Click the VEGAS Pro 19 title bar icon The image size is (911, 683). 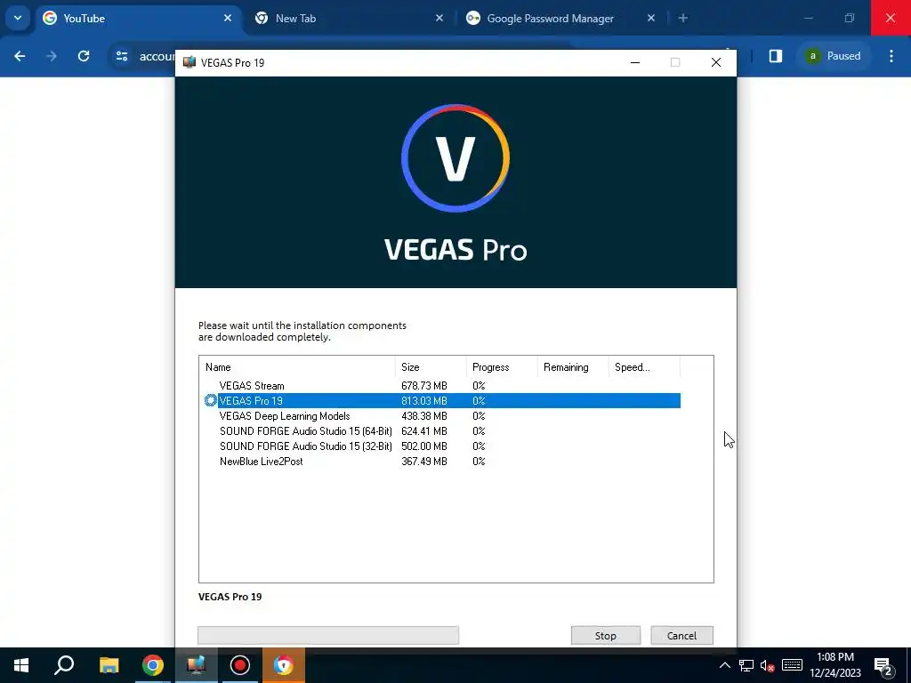(x=189, y=62)
